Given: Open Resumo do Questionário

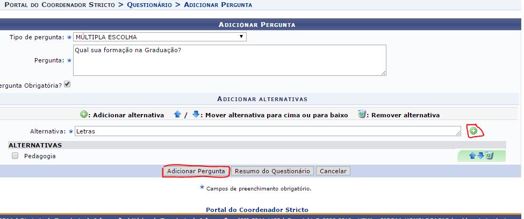Looking at the screenshot, I should click(x=273, y=171).
